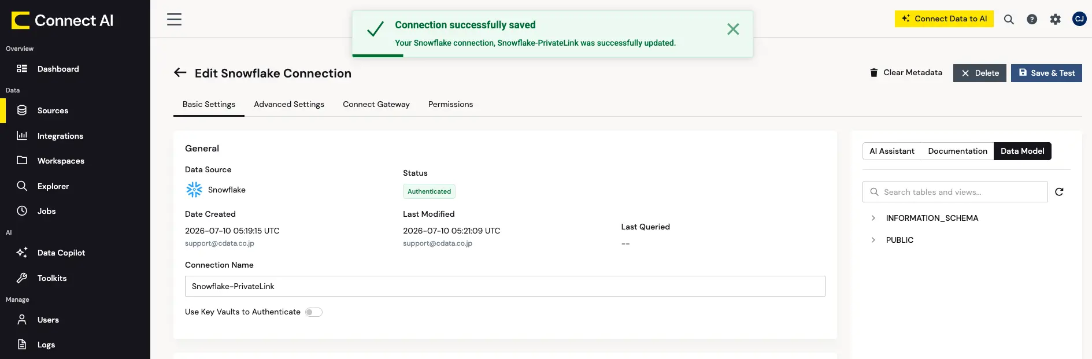The width and height of the screenshot is (1092, 359).
Task: Switch to the Advanced Settings tab
Action: click(x=289, y=104)
